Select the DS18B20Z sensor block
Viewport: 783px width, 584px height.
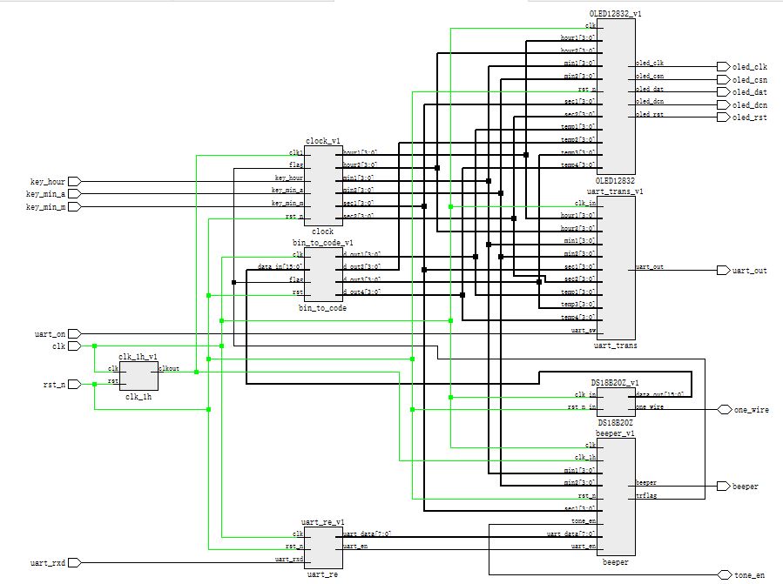617,402
